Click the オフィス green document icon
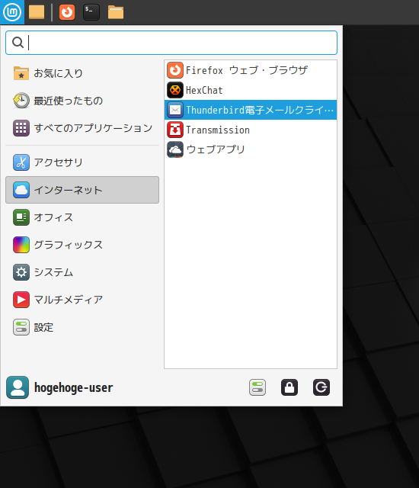Screen dimensions: 419x488 click(21, 217)
